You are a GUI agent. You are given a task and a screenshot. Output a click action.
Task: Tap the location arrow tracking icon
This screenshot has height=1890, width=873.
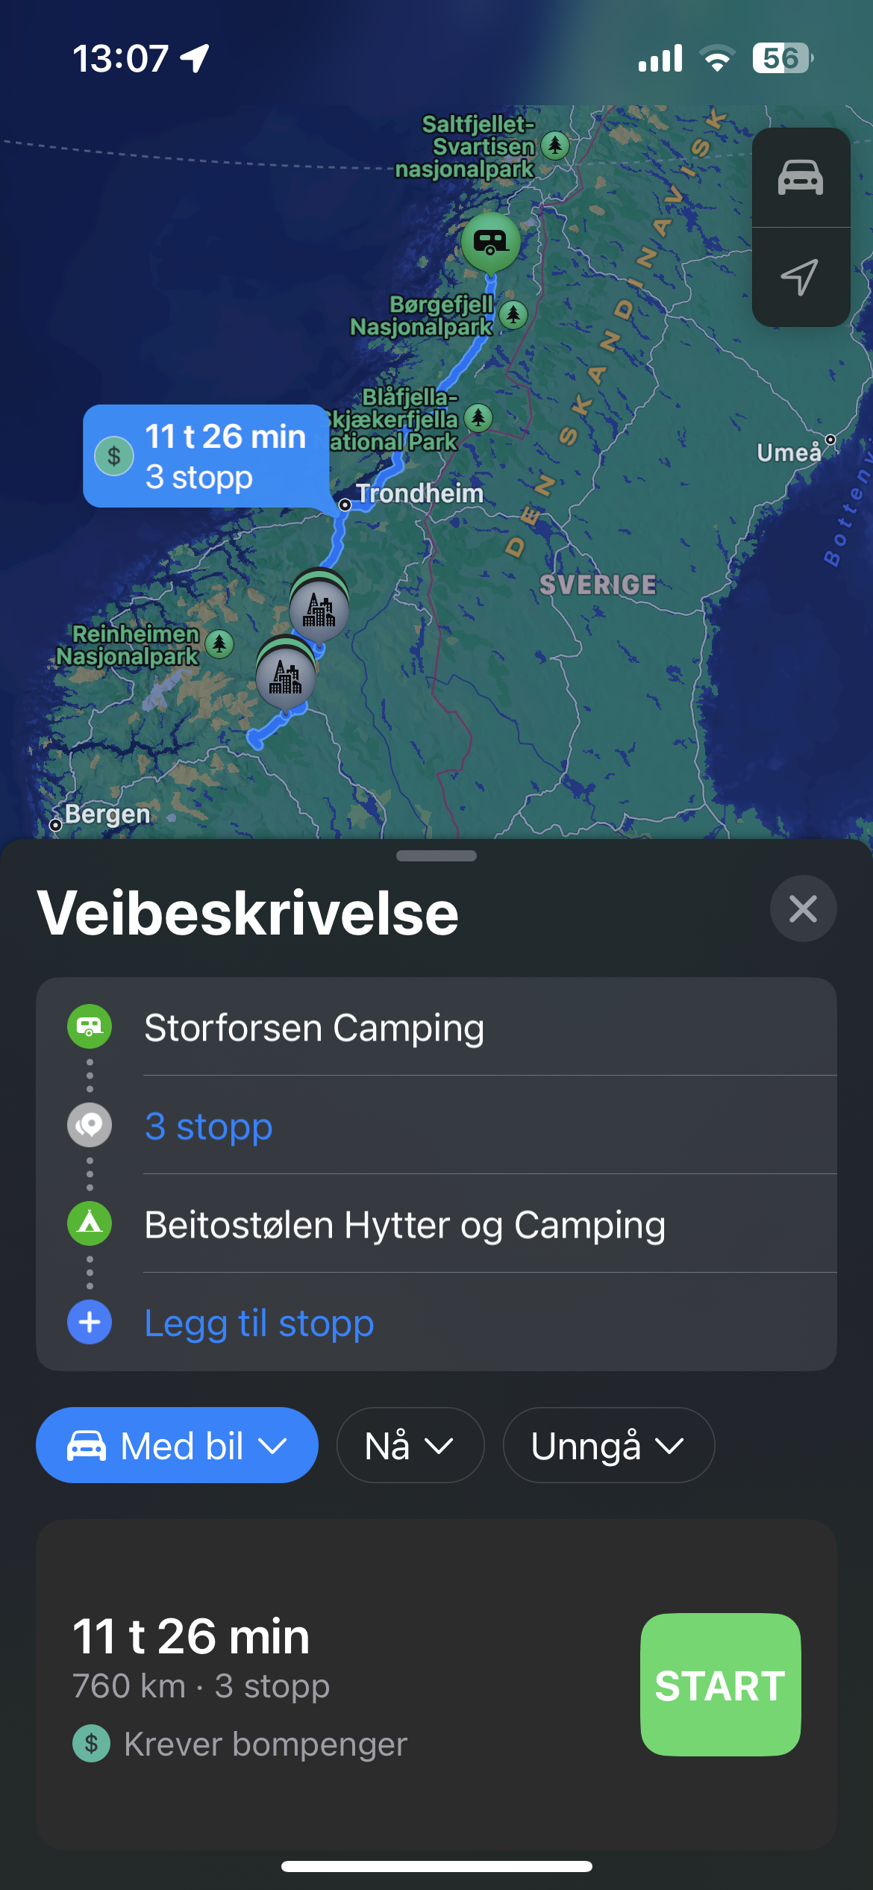[801, 277]
